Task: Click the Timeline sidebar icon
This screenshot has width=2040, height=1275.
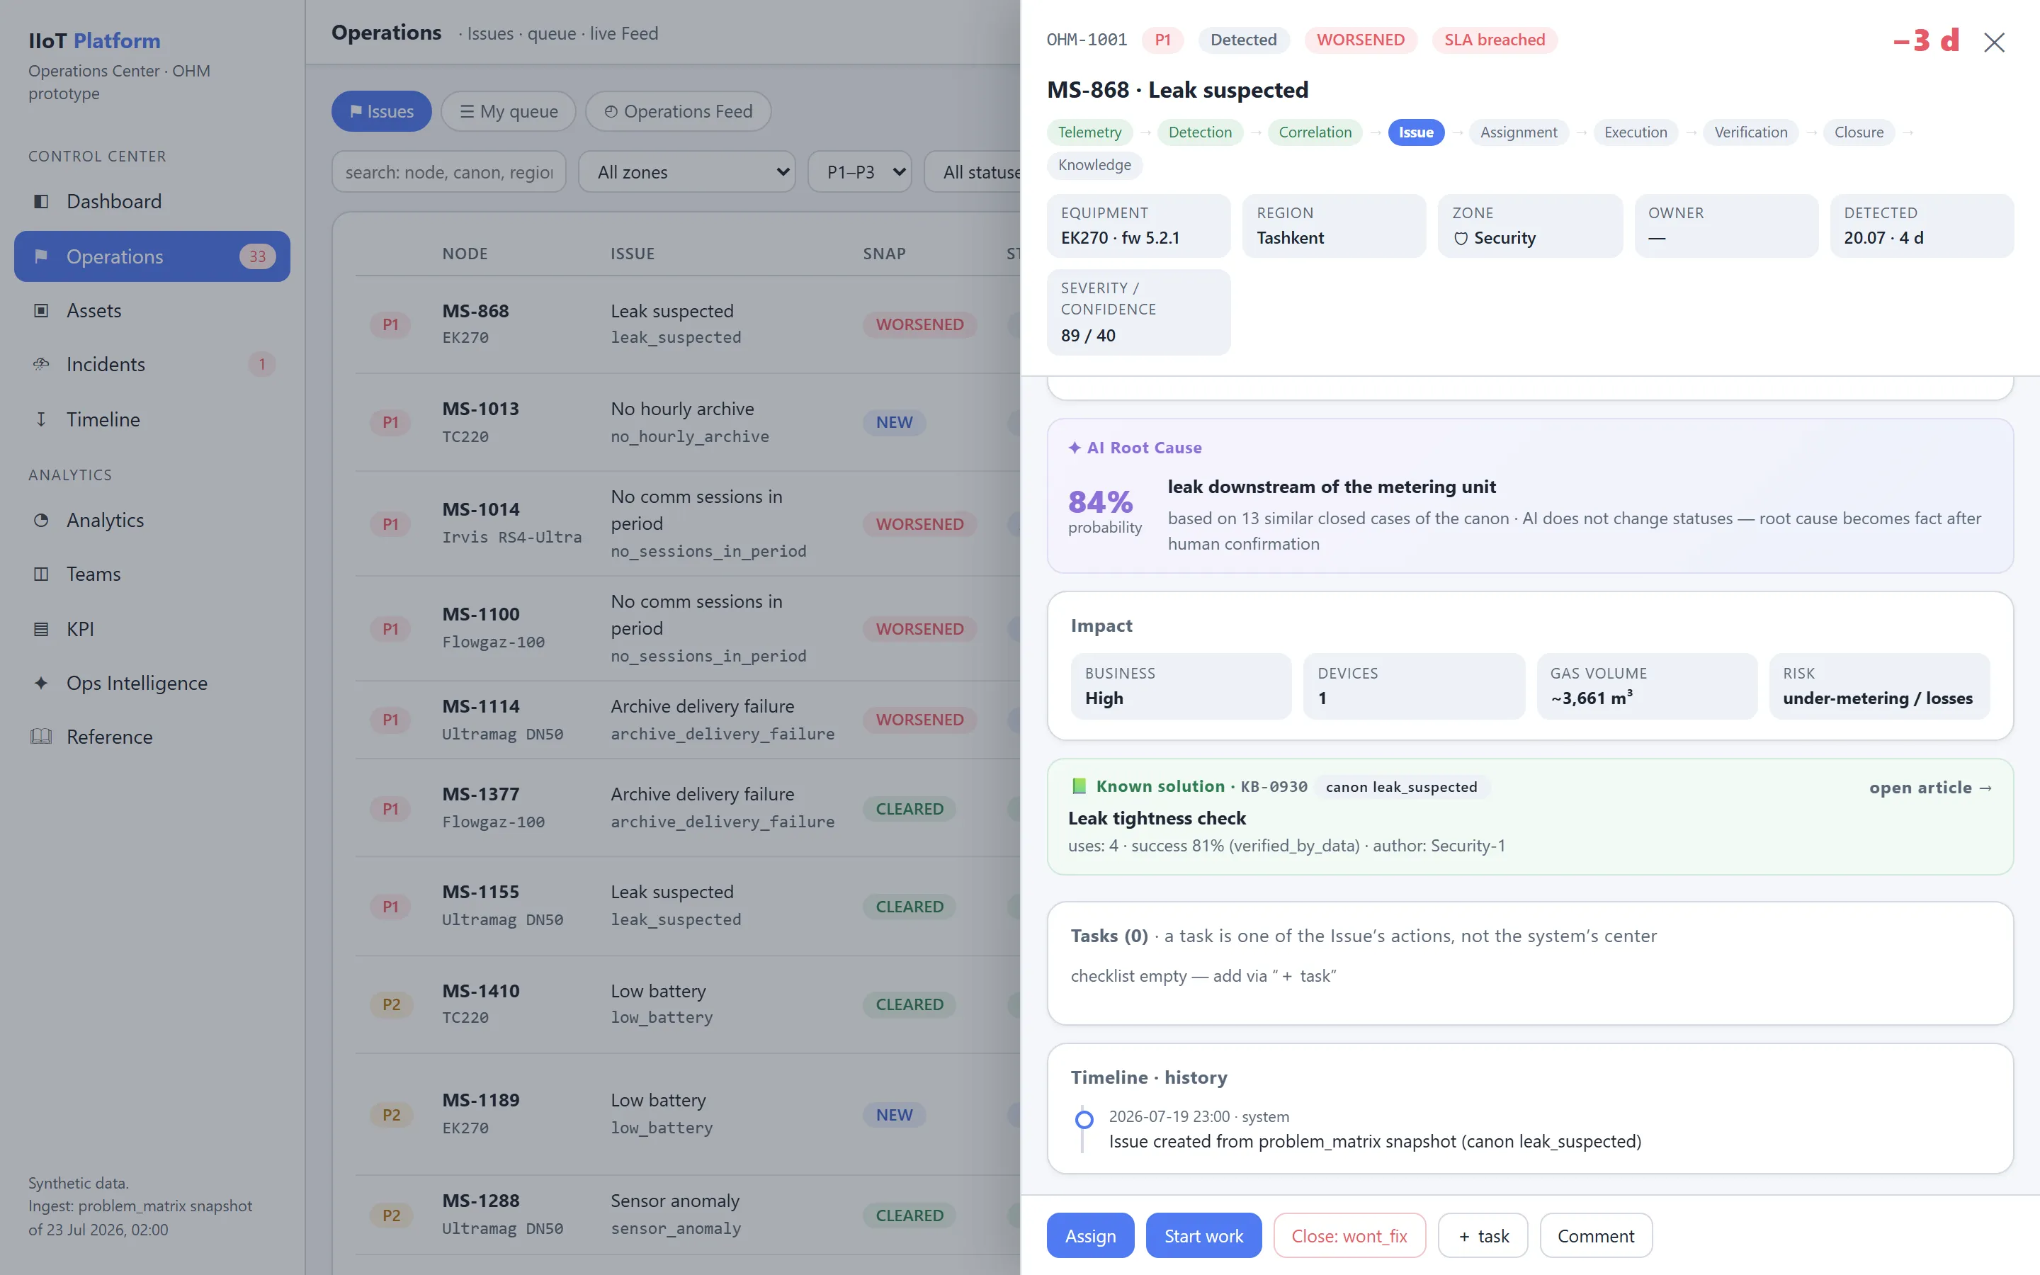Action: (40, 419)
